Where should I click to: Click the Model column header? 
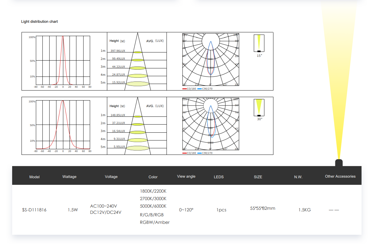point(34,177)
